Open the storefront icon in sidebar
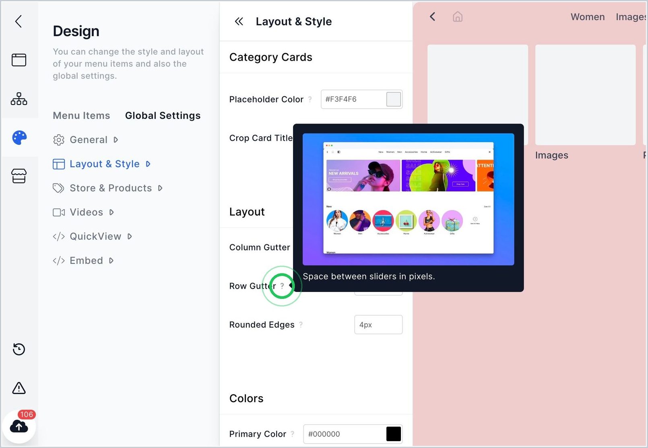The width and height of the screenshot is (648, 448). [19, 176]
